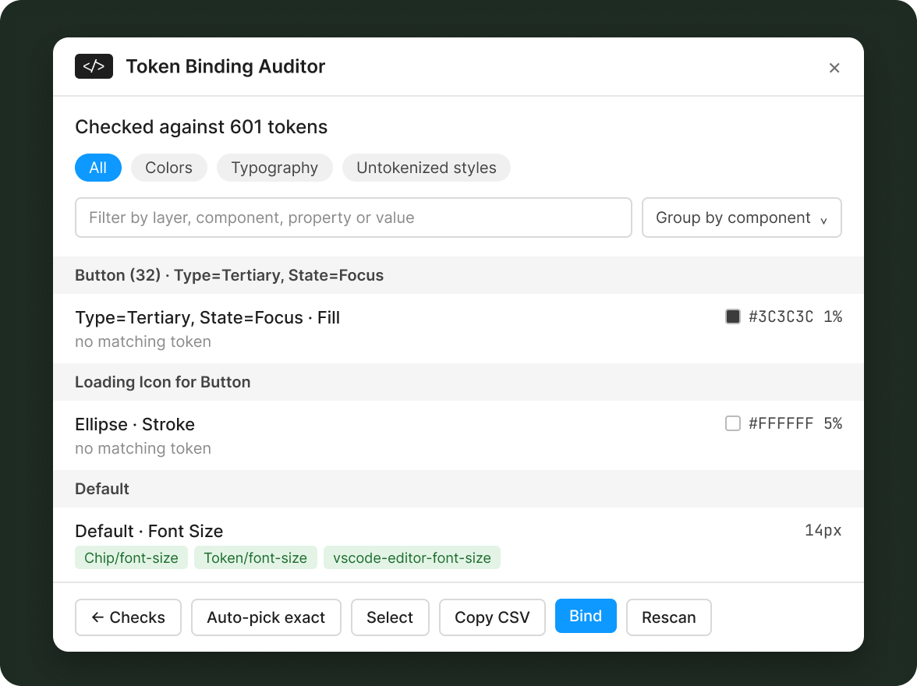Open the Type=Tertiary, State=Focus Fill row
The height and width of the screenshot is (686, 917).
[x=458, y=329]
